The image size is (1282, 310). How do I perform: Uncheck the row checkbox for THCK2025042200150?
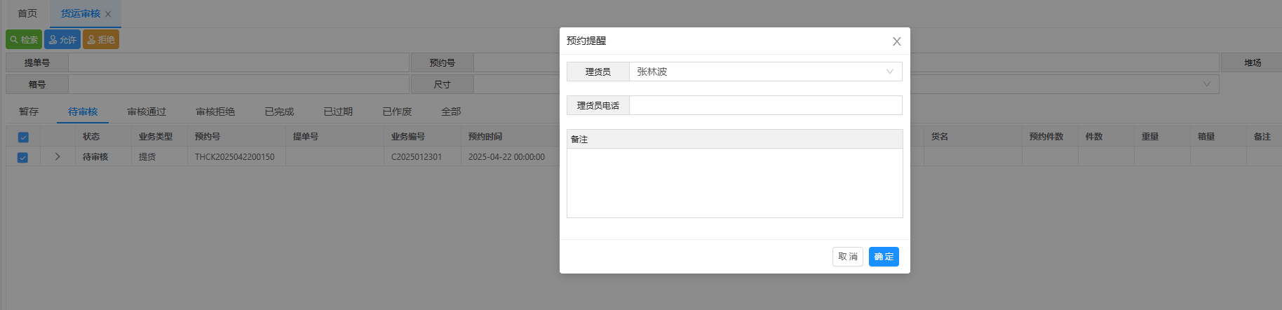23,157
